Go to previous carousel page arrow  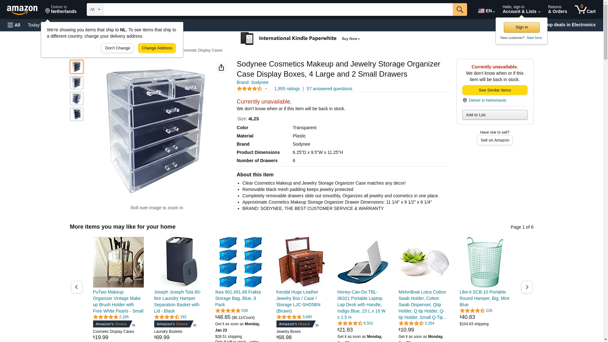[77, 287]
